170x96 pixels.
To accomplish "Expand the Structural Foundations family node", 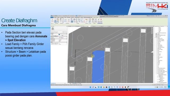I will pyautogui.click(x=156, y=73).
